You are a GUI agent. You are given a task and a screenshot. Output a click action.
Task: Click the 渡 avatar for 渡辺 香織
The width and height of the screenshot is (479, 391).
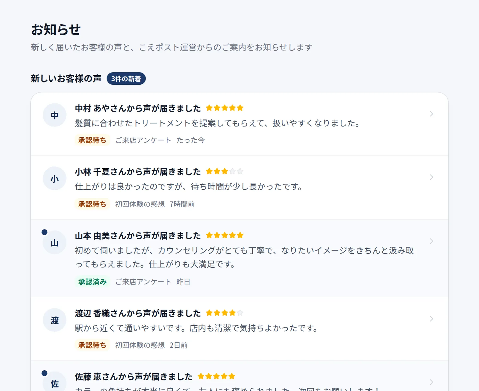54,320
